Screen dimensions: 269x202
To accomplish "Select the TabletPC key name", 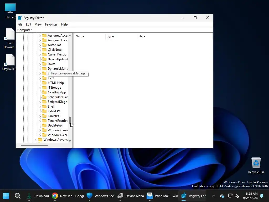I will point(54,116).
